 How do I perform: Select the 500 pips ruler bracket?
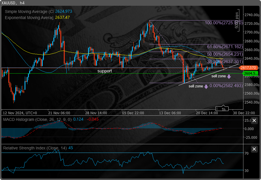pyautogui.click(x=237, y=20)
